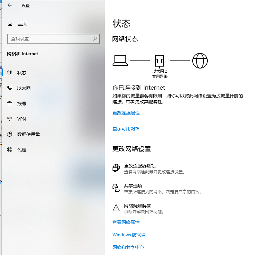Open the 网络和共享中心 link
264x255 pixels.
(x=128, y=247)
